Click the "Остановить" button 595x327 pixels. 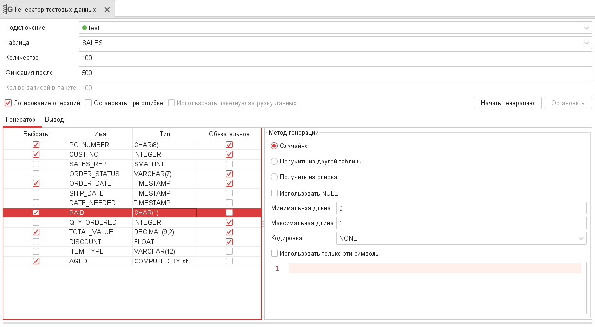pos(567,103)
